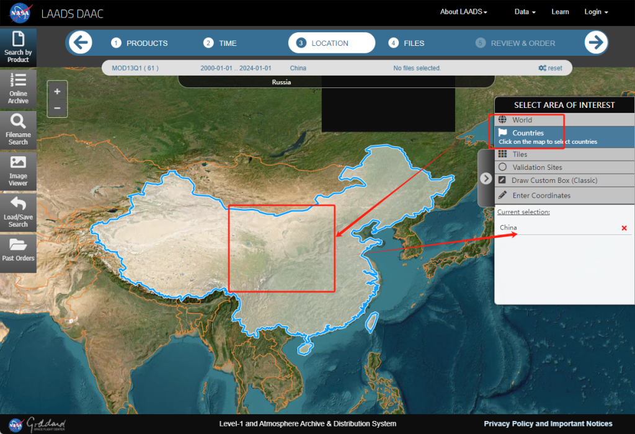Open the Learn menu item

click(x=560, y=12)
